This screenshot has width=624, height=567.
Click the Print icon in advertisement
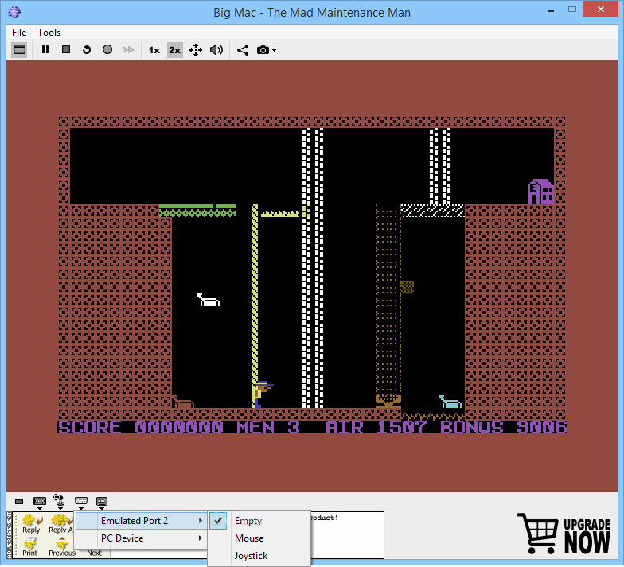coord(30,547)
